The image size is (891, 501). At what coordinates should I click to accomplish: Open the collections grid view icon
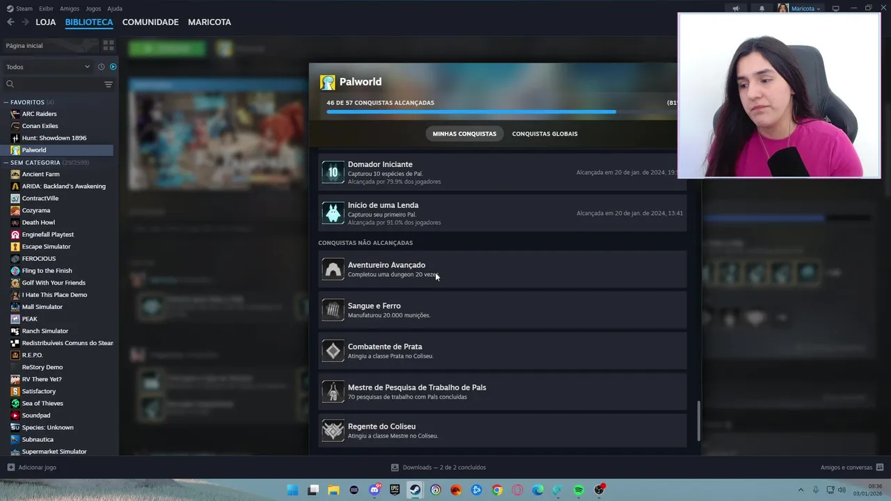coord(109,45)
